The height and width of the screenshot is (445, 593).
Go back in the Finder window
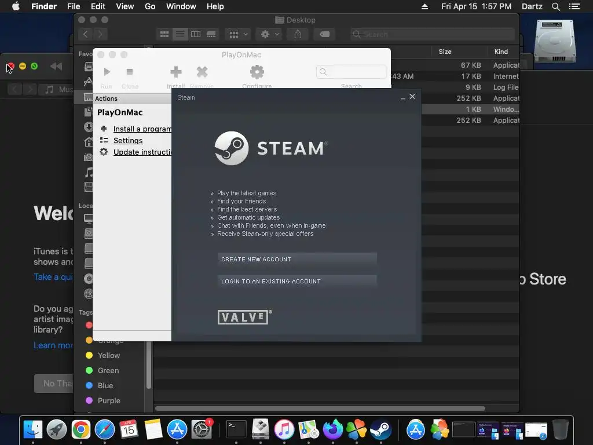point(86,34)
